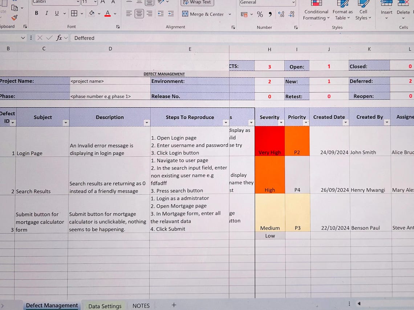Image resolution: width=414 pixels, height=310 pixels.
Task: Click the new sheet plus button
Action: click(174, 305)
